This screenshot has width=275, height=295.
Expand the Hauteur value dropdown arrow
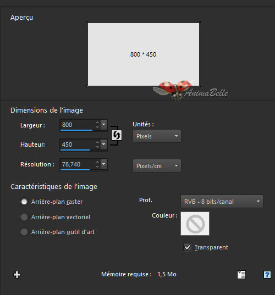104,144
